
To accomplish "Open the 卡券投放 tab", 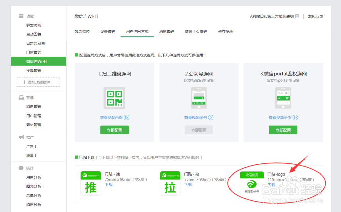I will point(225,32).
